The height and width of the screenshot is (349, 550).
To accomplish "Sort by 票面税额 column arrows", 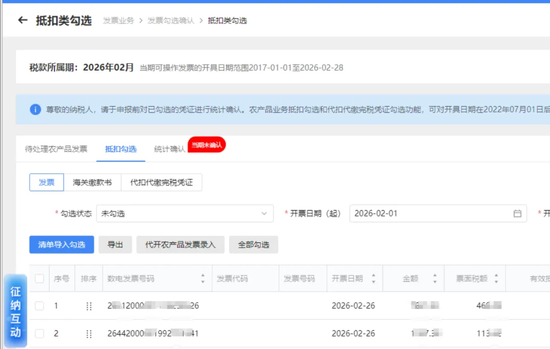I will coord(496,278).
